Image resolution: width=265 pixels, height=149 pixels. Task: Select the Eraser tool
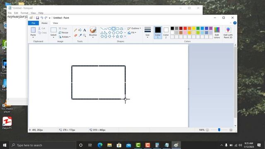point(75,35)
